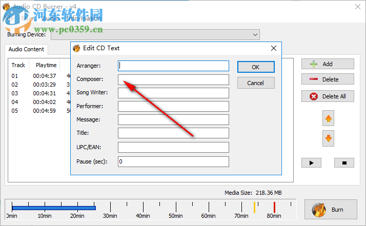Close the Audio CD Burner window
The height and width of the screenshot is (226, 366).
point(358,7)
